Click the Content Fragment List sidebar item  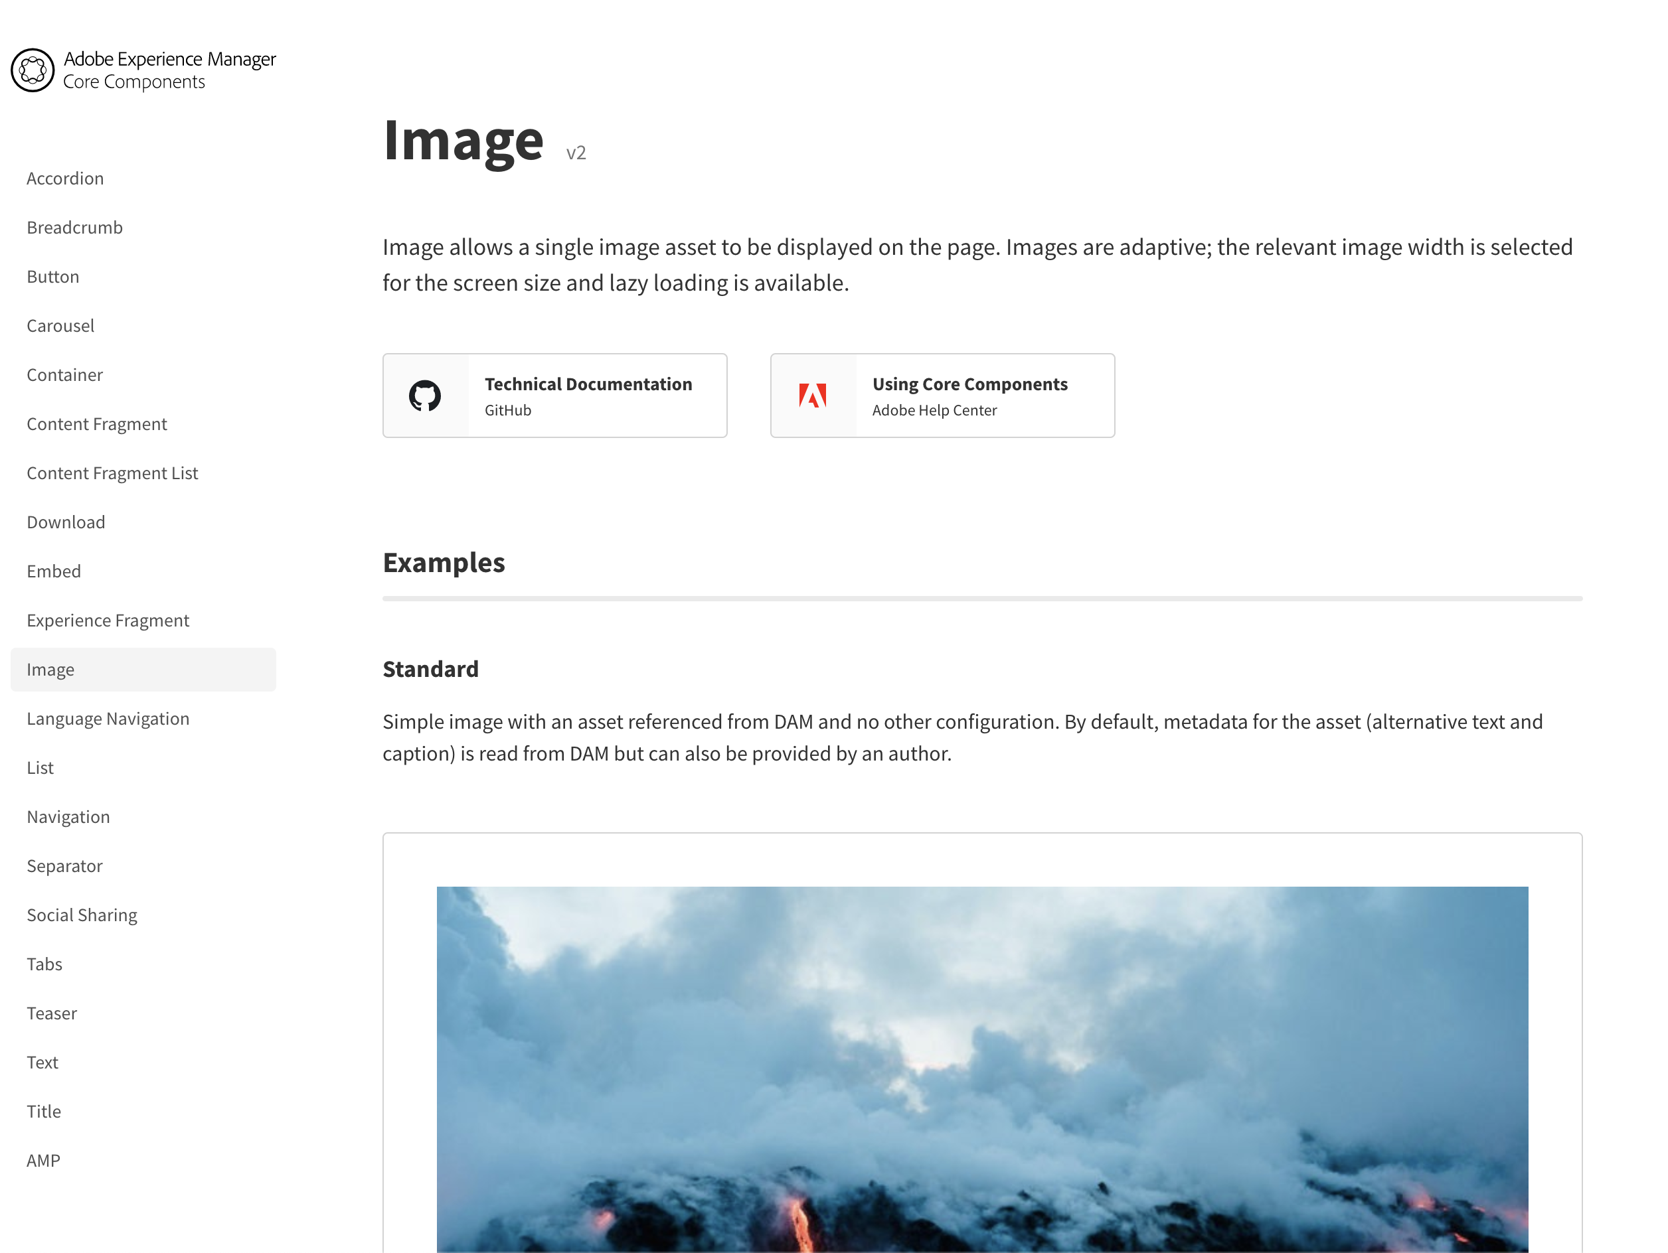click(x=112, y=473)
